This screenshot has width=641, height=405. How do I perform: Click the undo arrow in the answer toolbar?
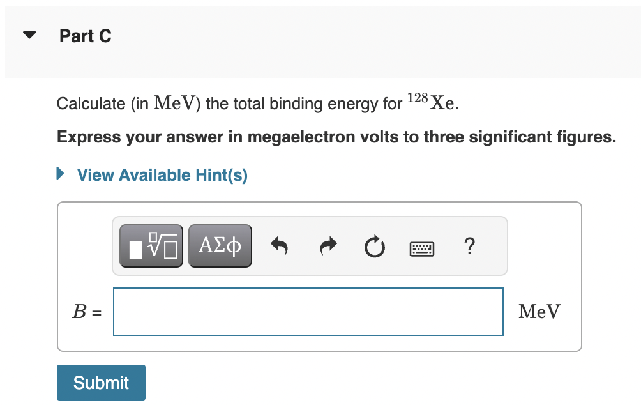279,245
